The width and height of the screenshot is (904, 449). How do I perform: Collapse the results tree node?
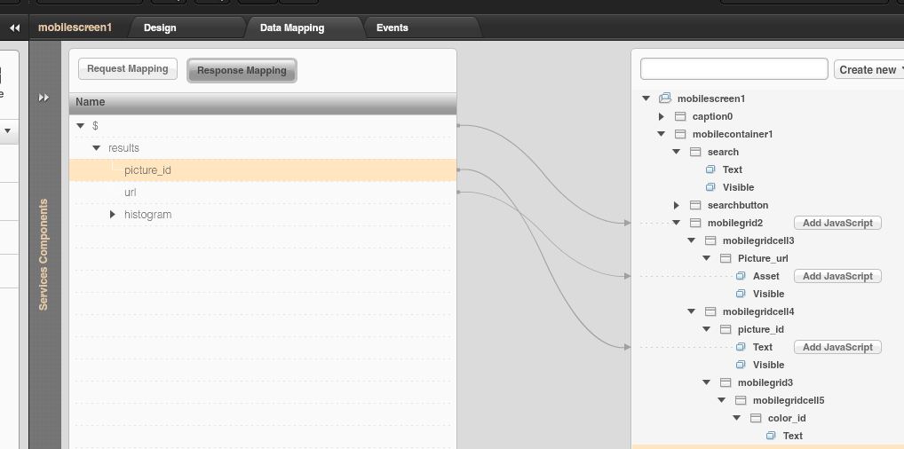[x=97, y=148]
